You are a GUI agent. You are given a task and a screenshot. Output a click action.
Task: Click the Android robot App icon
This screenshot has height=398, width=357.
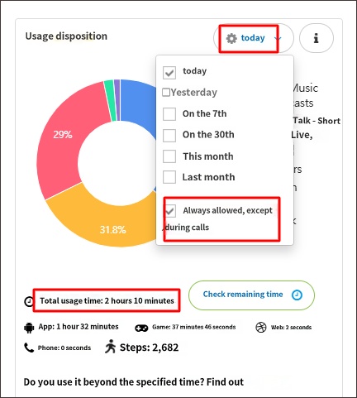point(29,328)
